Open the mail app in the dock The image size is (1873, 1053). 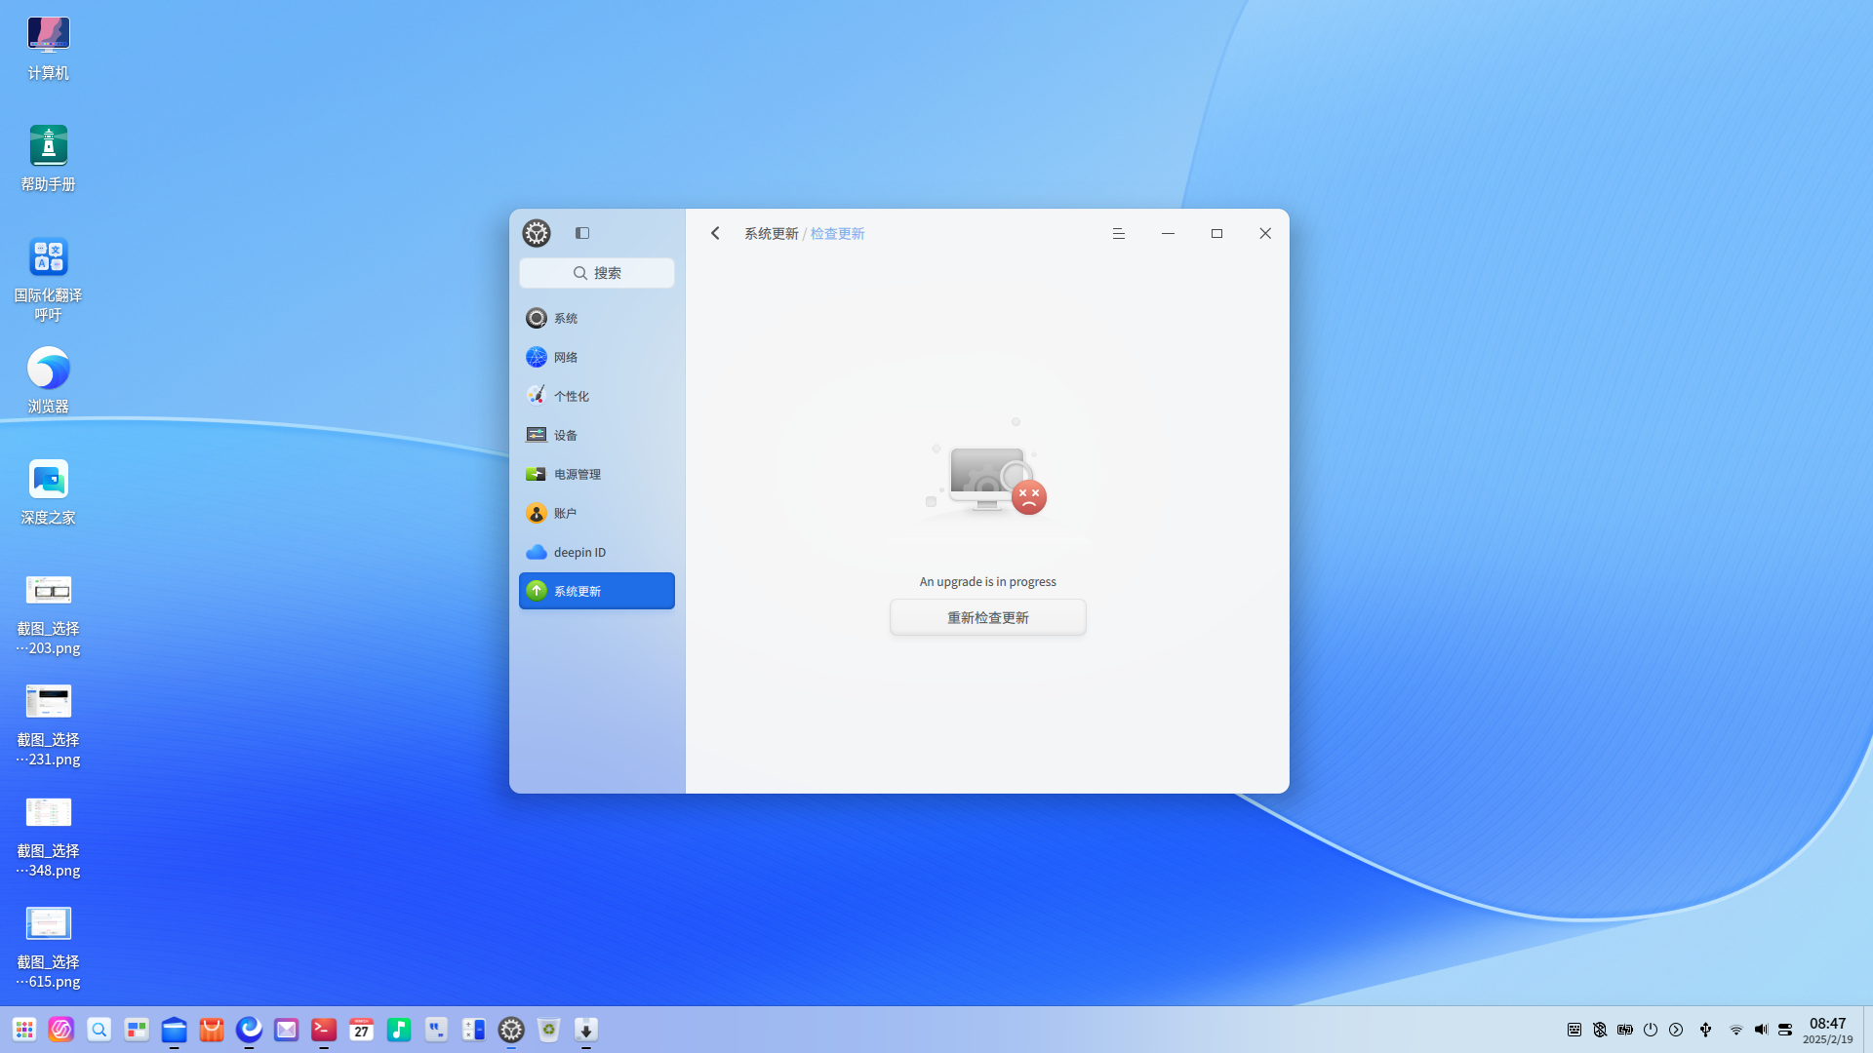tap(287, 1030)
